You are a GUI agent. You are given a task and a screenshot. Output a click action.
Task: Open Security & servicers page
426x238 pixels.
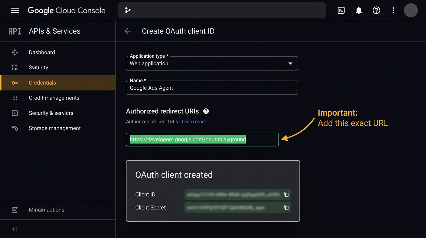(51, 113)
